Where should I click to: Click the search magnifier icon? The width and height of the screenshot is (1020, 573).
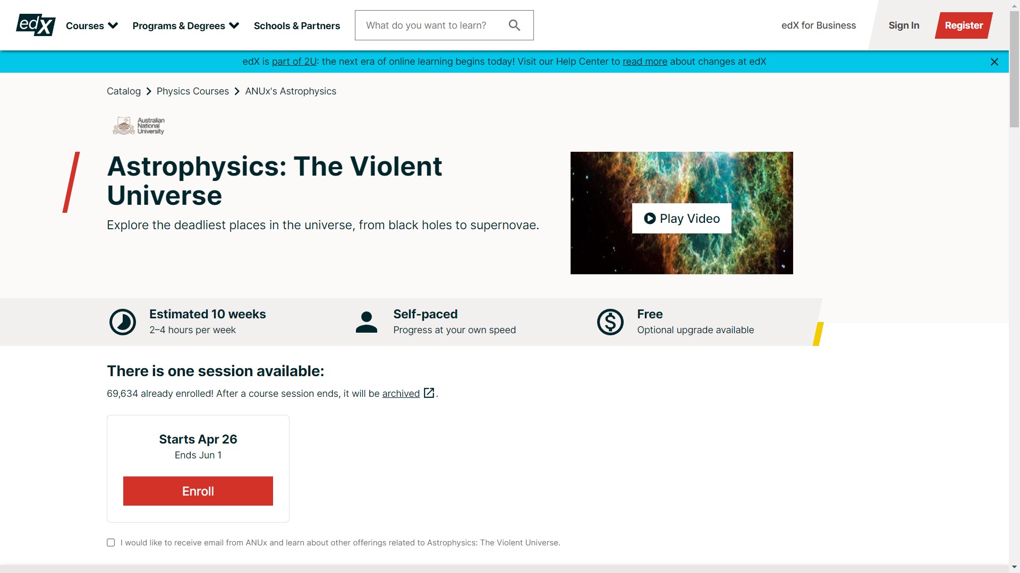515,25
